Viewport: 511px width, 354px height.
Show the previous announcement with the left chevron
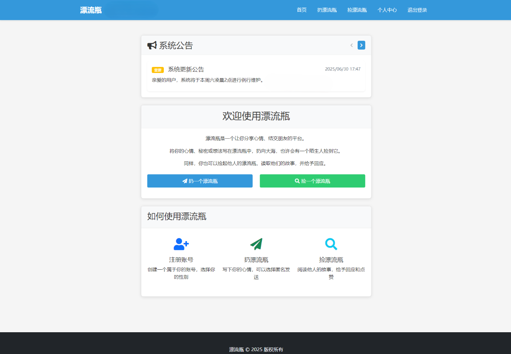[x=352, y=45]
